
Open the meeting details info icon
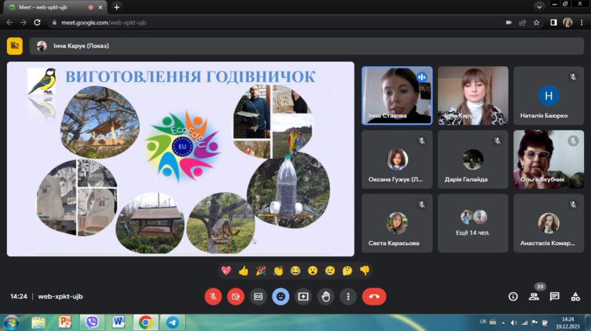[x=513, y=296]
